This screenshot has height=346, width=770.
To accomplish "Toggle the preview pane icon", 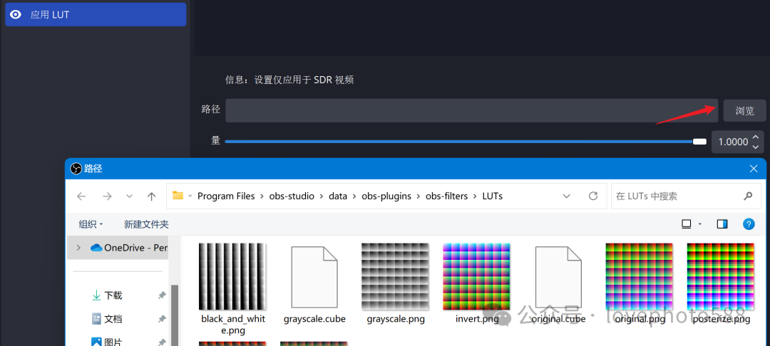I will pos(722,224).
